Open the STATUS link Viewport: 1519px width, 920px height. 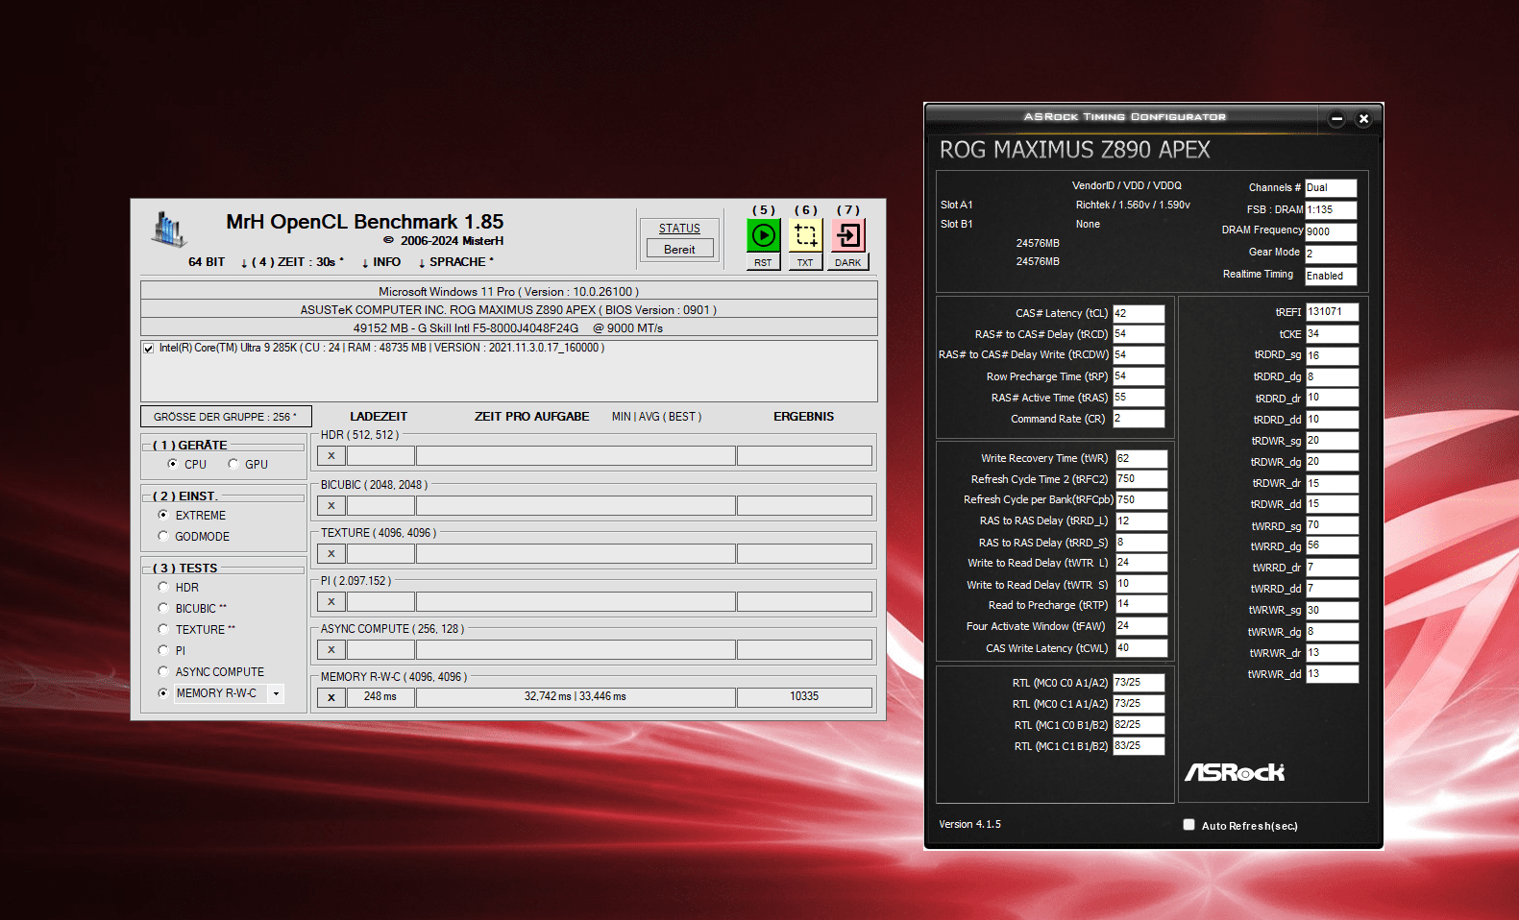(x=679, y=229)
